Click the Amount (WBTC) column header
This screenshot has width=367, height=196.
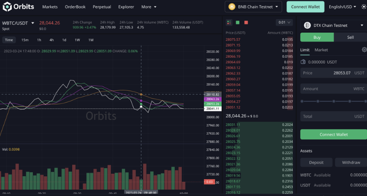click(280, 33)
